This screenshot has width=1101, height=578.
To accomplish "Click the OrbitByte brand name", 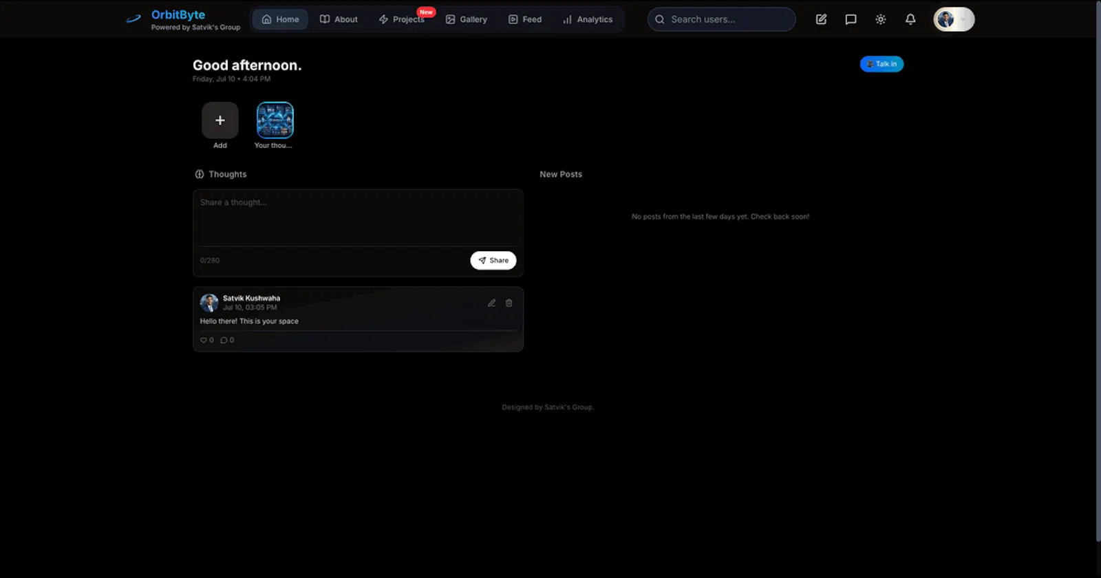I will 178,14.
